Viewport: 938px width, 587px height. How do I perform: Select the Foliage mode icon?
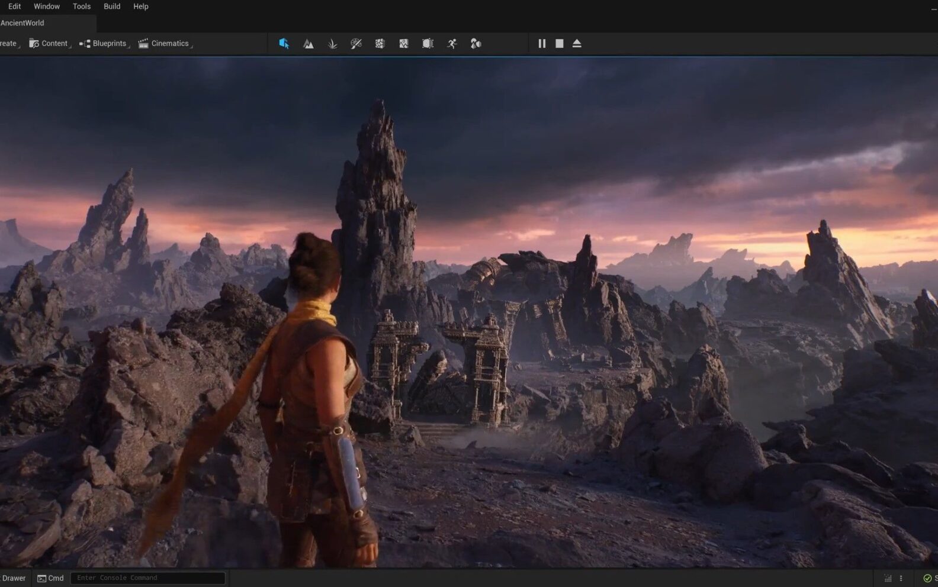(332, 44)
